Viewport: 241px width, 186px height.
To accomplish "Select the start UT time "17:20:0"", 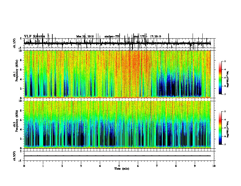I will click(x=155, y=36).
